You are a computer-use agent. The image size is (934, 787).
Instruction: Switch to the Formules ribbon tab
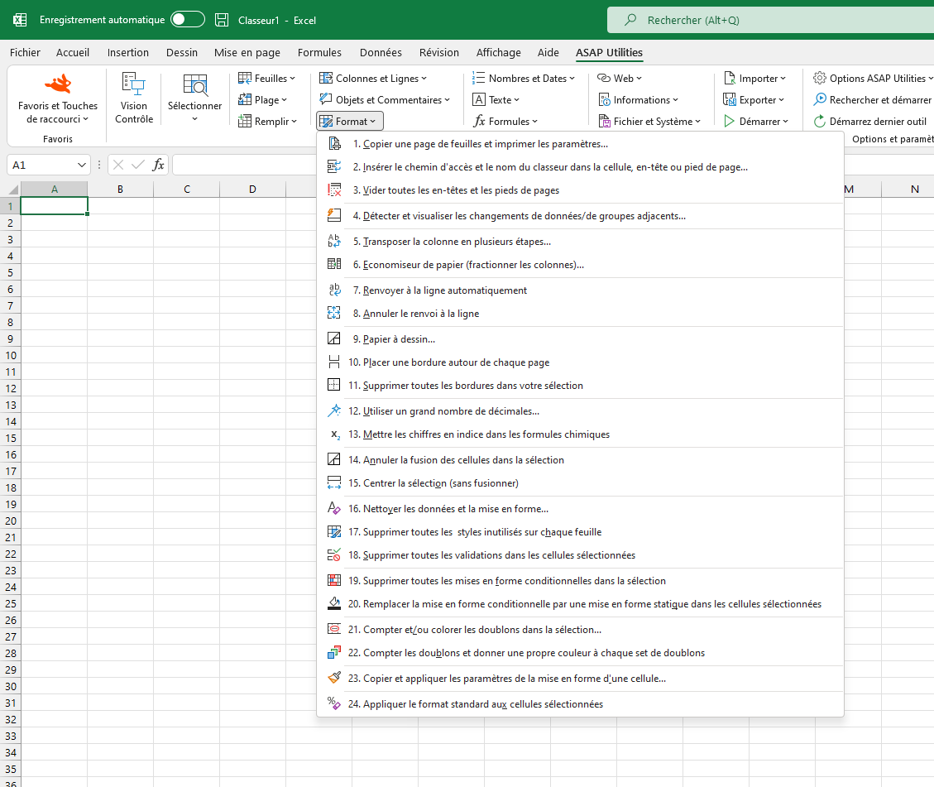[319, 52]
